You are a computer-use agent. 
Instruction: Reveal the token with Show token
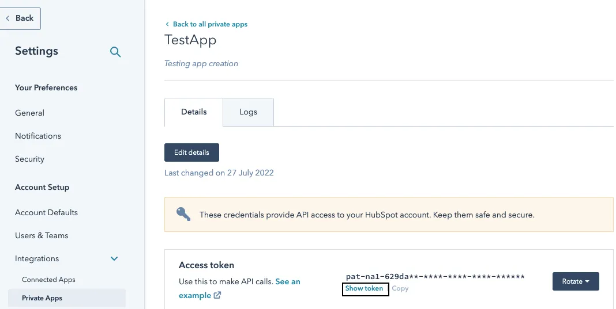[365, 289]
